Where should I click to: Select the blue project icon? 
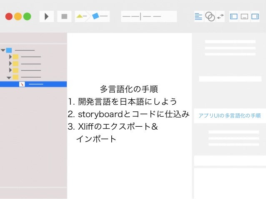9,50
